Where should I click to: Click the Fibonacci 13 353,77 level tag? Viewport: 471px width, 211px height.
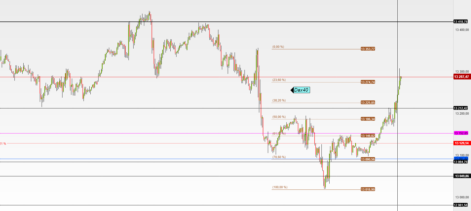pos(368,49)
